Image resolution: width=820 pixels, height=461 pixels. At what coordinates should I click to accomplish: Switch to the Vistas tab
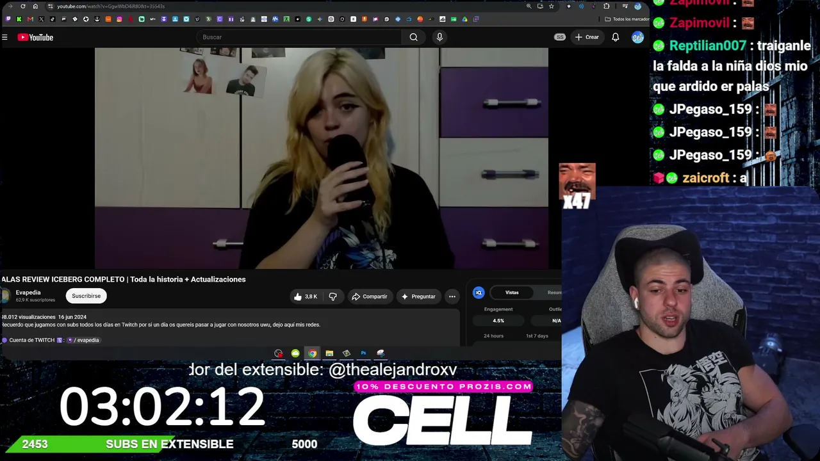(x=512, y=293)
